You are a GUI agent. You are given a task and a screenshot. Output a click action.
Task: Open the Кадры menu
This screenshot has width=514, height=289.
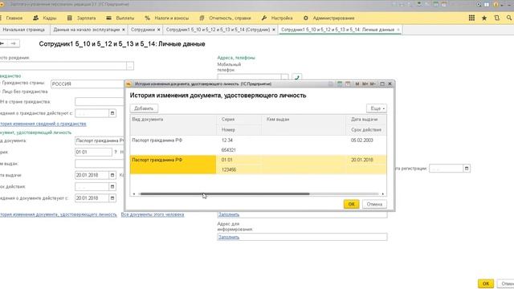point(45,18)
